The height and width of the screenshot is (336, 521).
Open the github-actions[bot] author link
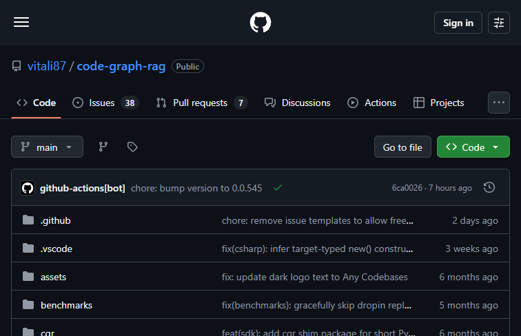click(83, 188)
